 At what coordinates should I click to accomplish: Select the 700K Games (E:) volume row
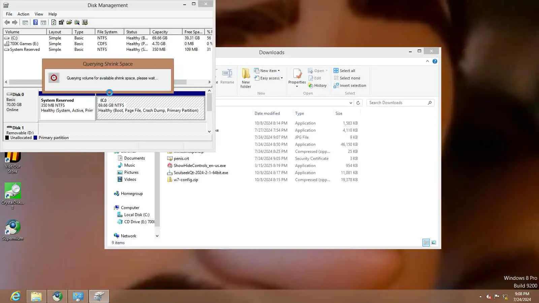(108, 44)
